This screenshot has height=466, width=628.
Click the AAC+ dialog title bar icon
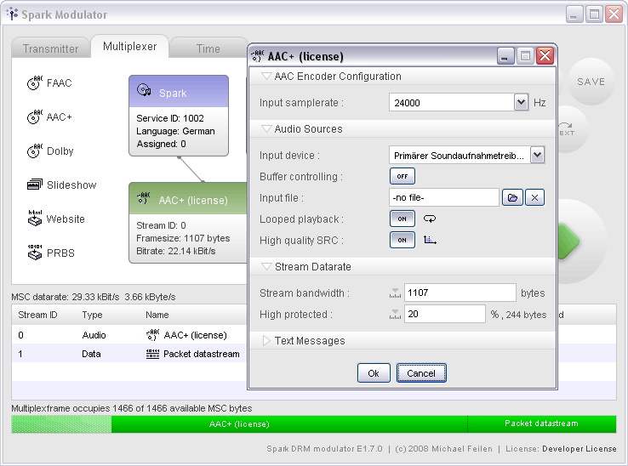[x=258, y=56]
